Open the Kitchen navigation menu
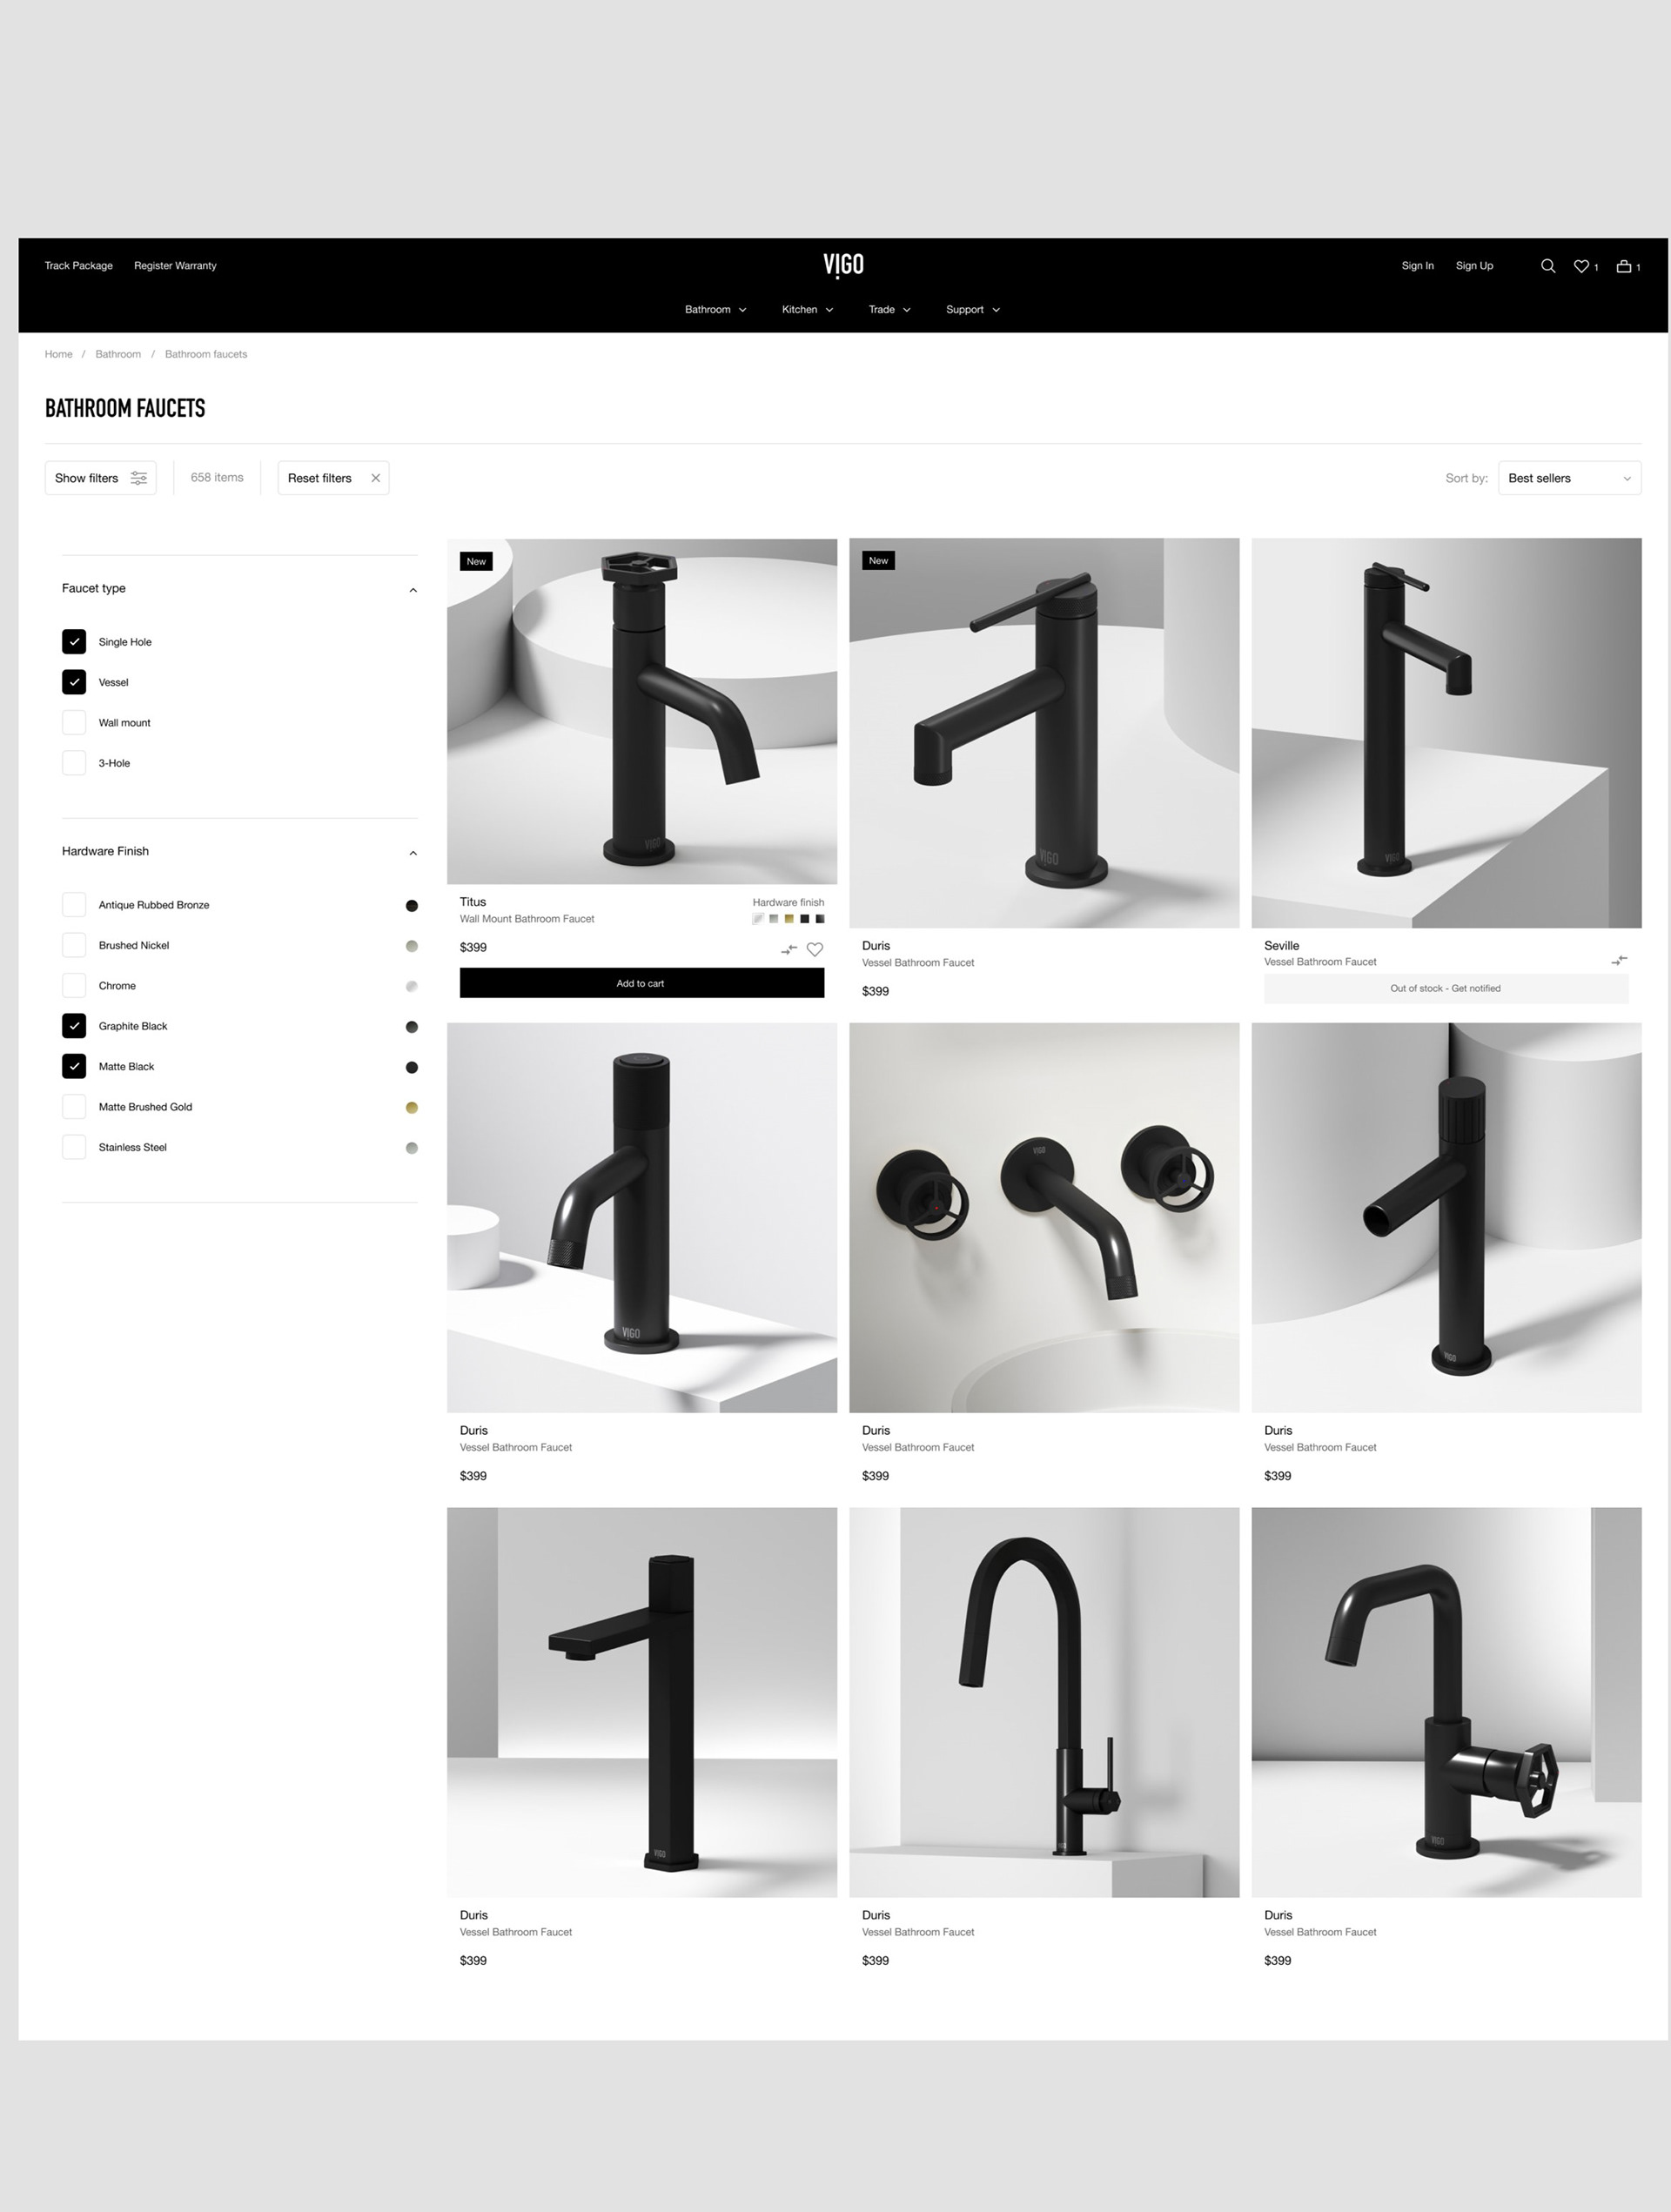The width and height of the screenshot is (1671, 2212). tap(807, 309)
